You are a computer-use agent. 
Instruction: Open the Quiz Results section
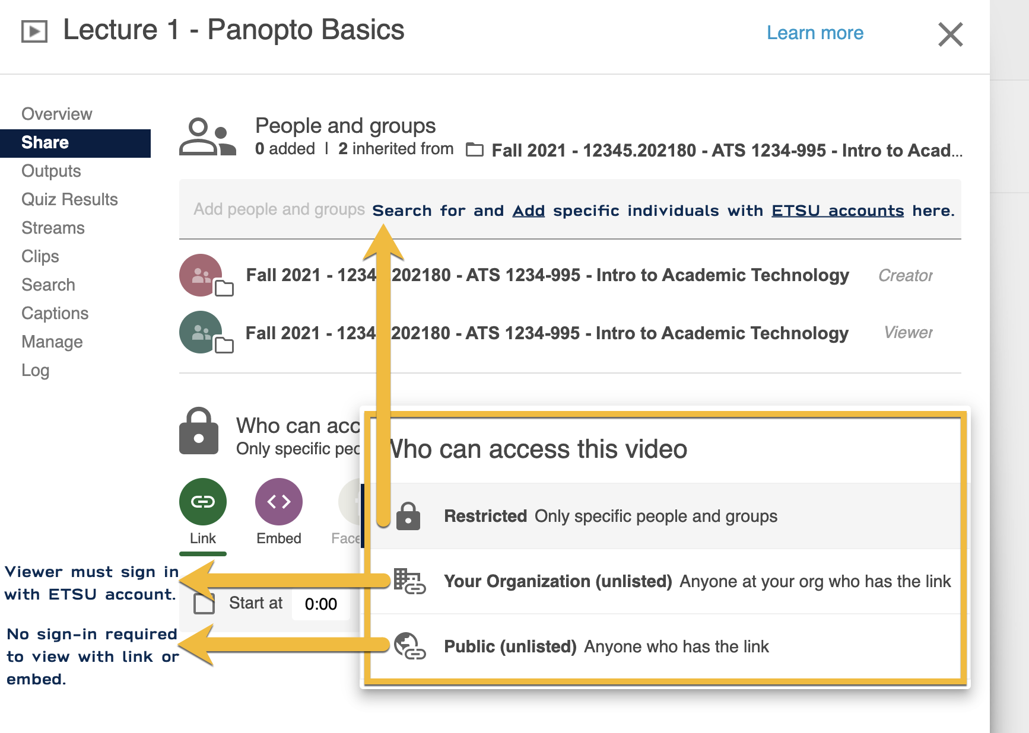pos(69,199)
